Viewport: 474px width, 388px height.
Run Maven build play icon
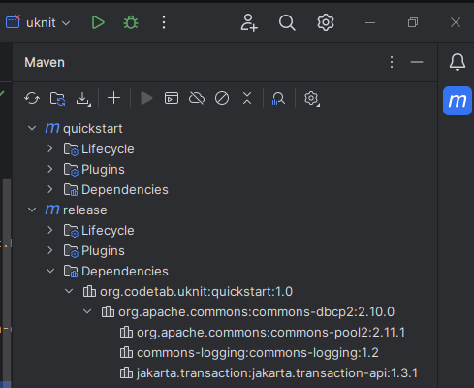point(146,98)
